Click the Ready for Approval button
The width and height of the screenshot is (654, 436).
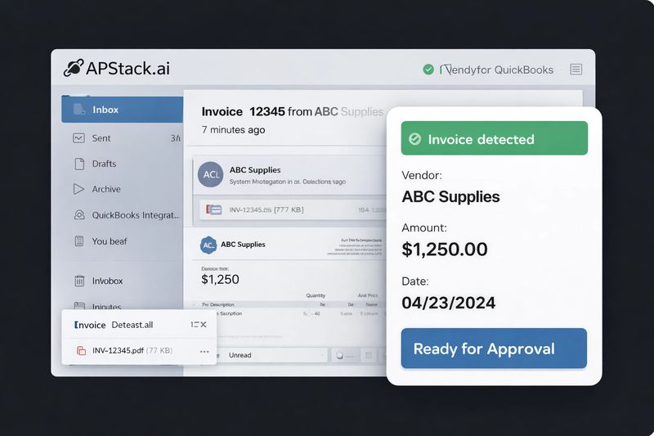(494, 348)
